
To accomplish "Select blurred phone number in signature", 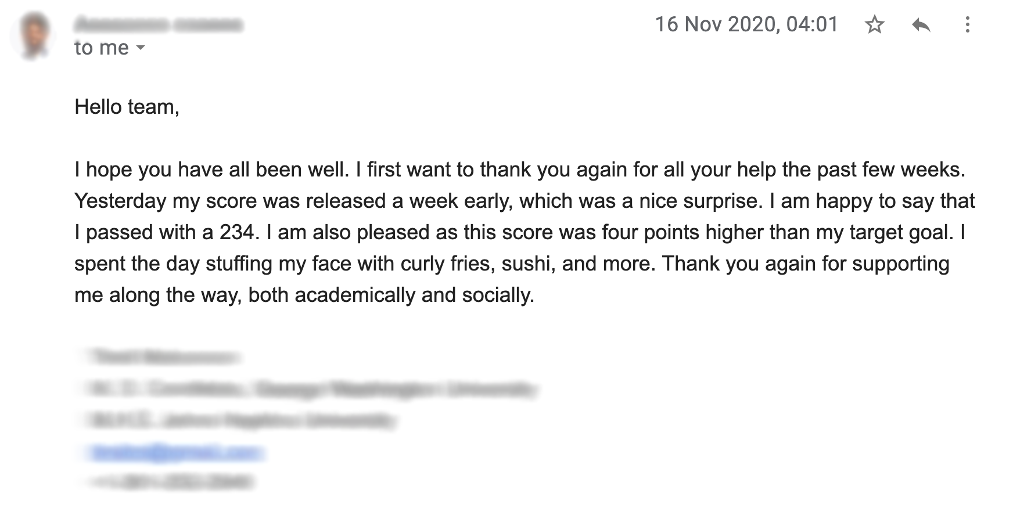I will click(170, 482).
